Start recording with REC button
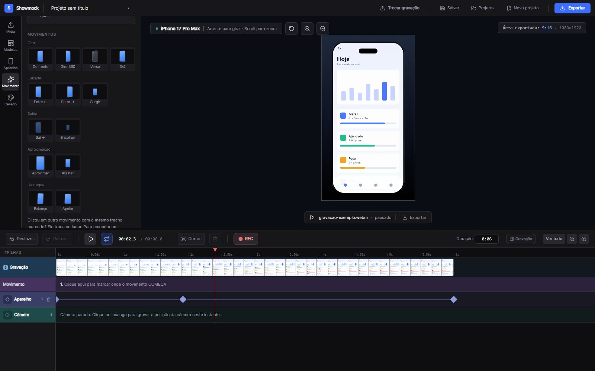Screen dimensions: 595x371 [246, 239]
